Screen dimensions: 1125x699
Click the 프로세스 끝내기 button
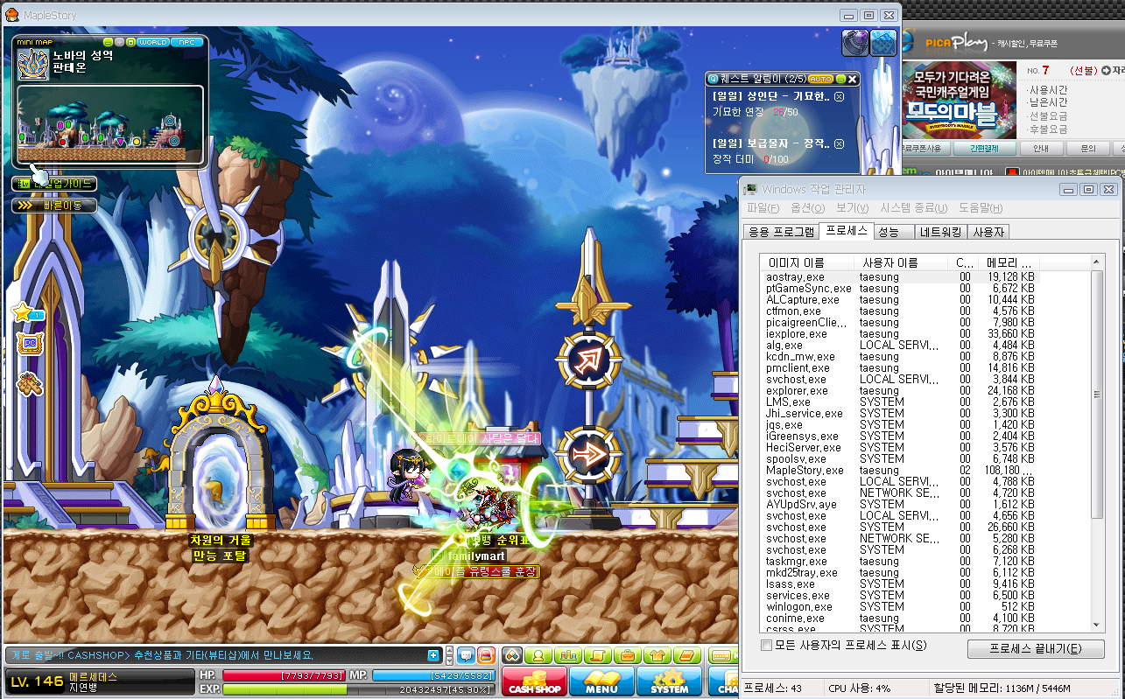(x=1036, y=649)
